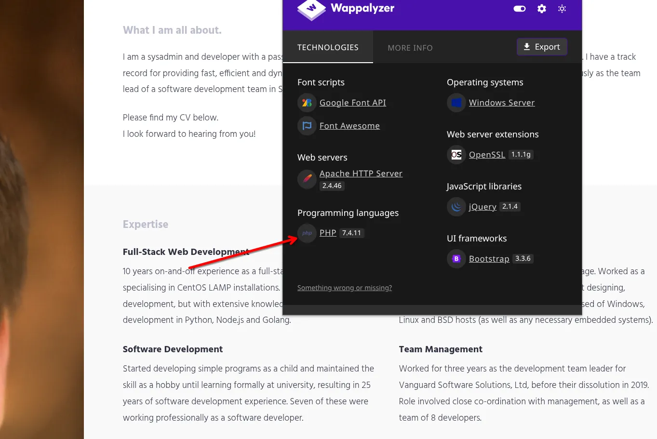Click the 'What I am all about.' heading
Screen dimensions: 657x439
point(172,30)
